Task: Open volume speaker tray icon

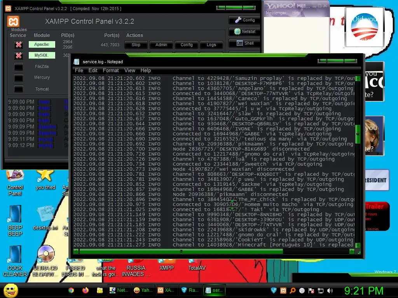Action: tap(330, 291)
